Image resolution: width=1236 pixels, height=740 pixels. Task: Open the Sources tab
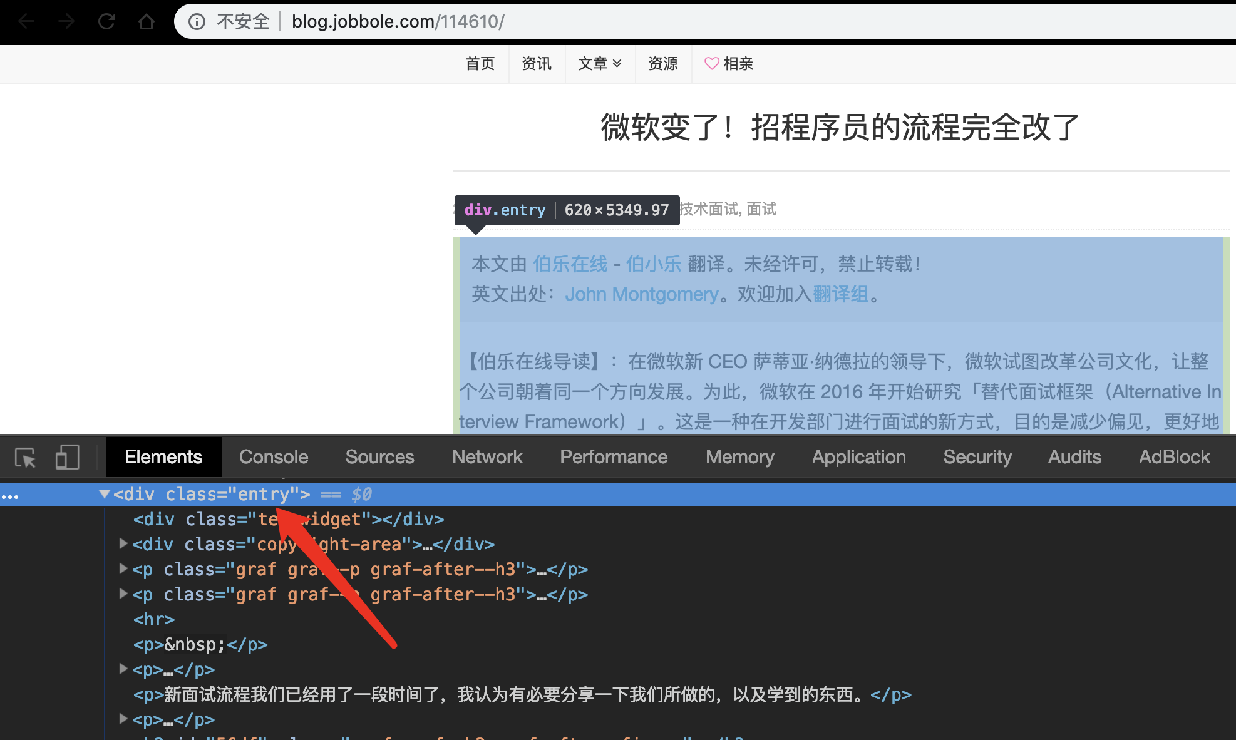click(x=379, y=457)
